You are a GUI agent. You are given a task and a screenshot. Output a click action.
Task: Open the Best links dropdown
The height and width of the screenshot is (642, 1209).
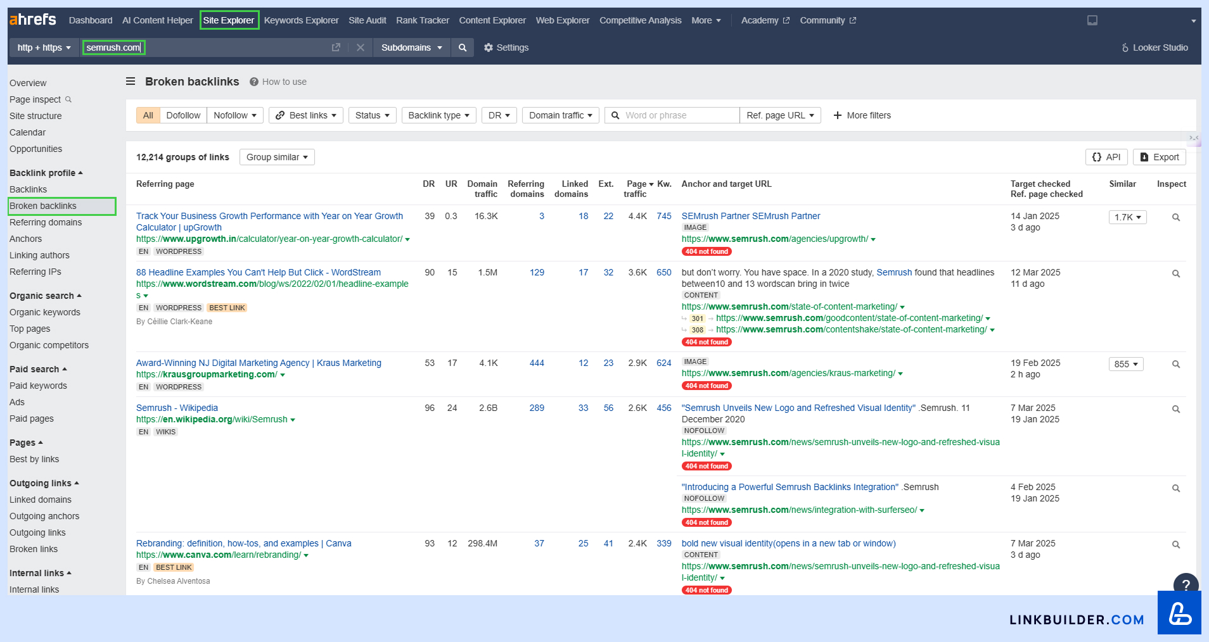[x=306, y=115]
